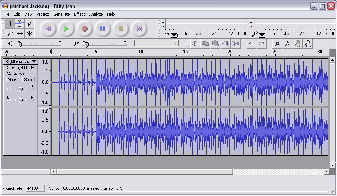Click the horizontal scrollbar right arrow
This screenshot has width=337, height=196.
326,171
